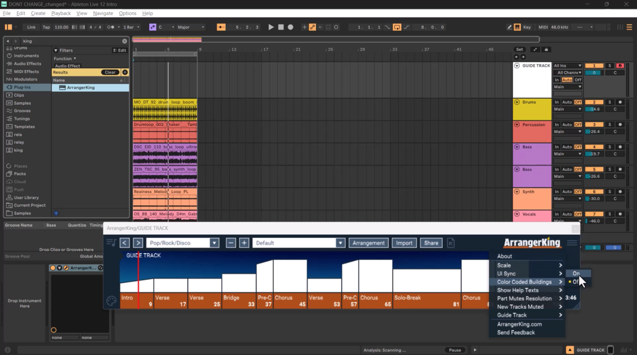Click the plus button in ArrangerKing toolbar

(x=244, y=243)
